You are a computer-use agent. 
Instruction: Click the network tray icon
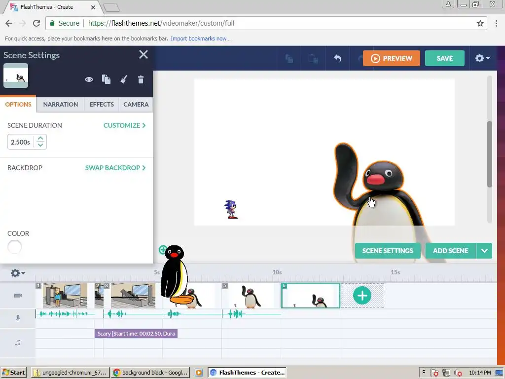coord(446,373)
